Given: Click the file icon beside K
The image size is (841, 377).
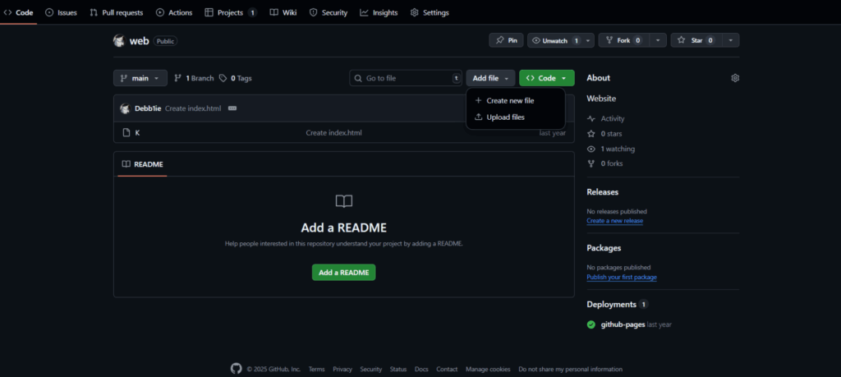Looking at the screenshot, I should pos(126,132).
